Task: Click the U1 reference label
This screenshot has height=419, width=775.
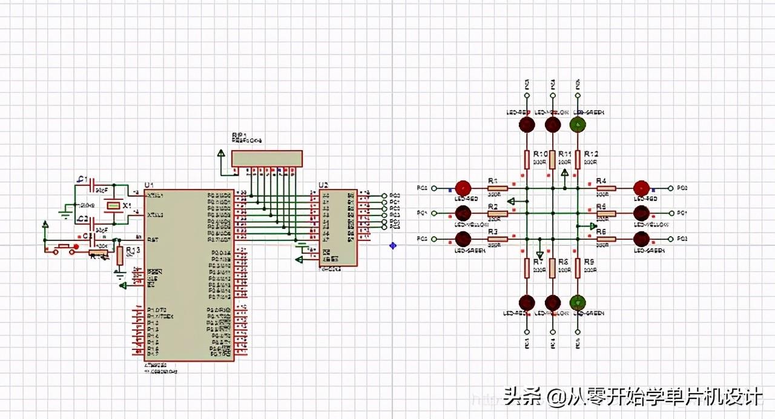Action: pyautogui.click(x=148, y=185)
